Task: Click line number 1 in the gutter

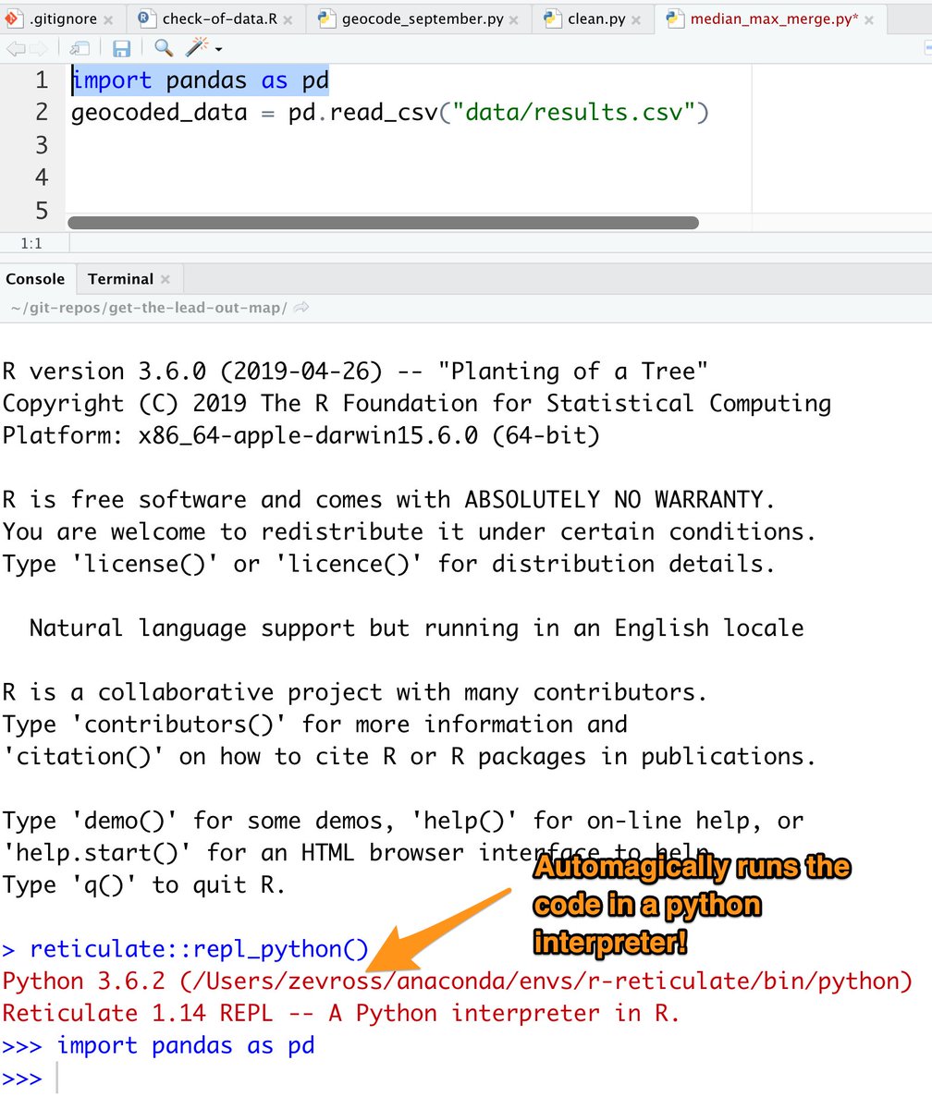Action: point(42,80)
